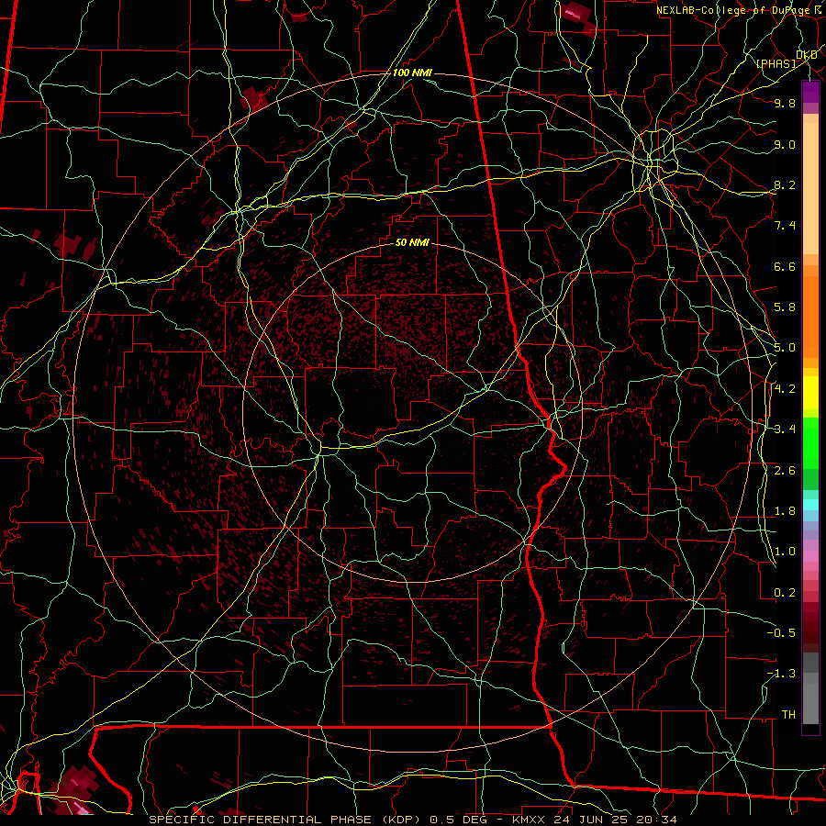Click the dark orange segment of the color bar
This screenshot has height=826, width=826.
[x=810, y=317]
